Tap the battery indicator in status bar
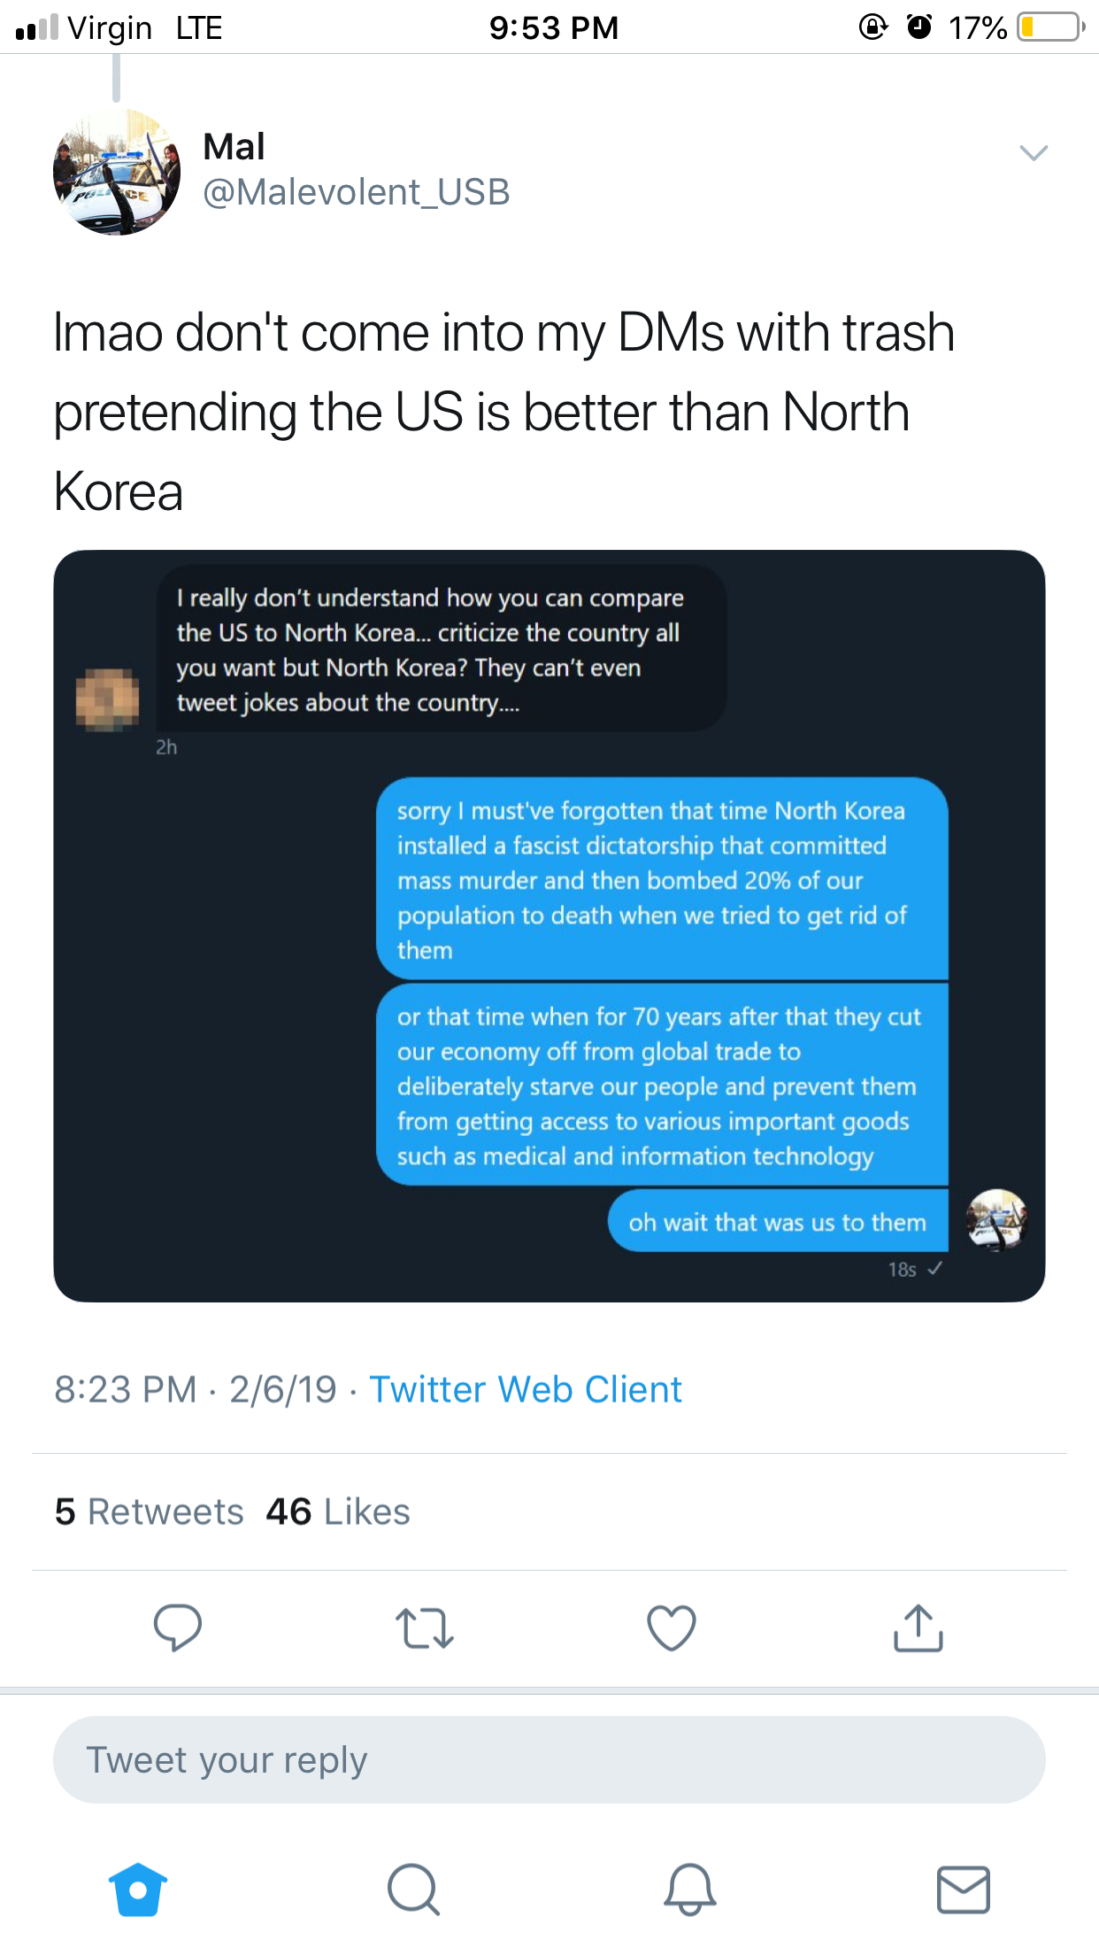Screen dimensions: 1099x1955 (1050, 27)
